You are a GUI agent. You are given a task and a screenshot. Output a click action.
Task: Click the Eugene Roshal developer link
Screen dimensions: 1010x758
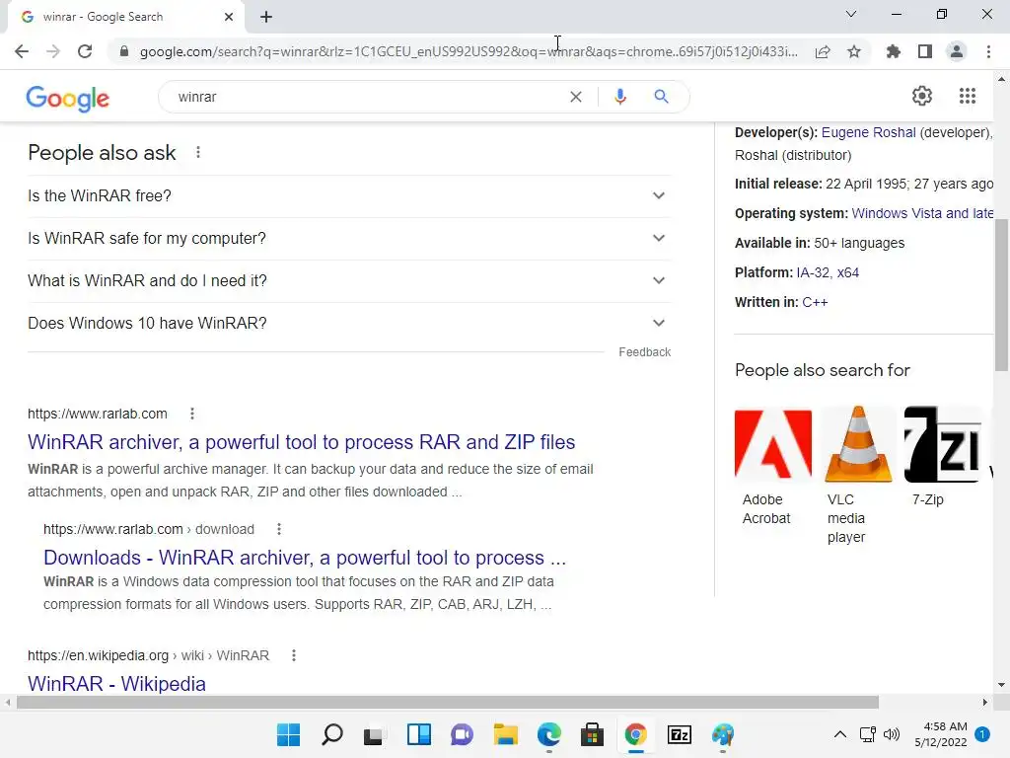click(868, 132)
